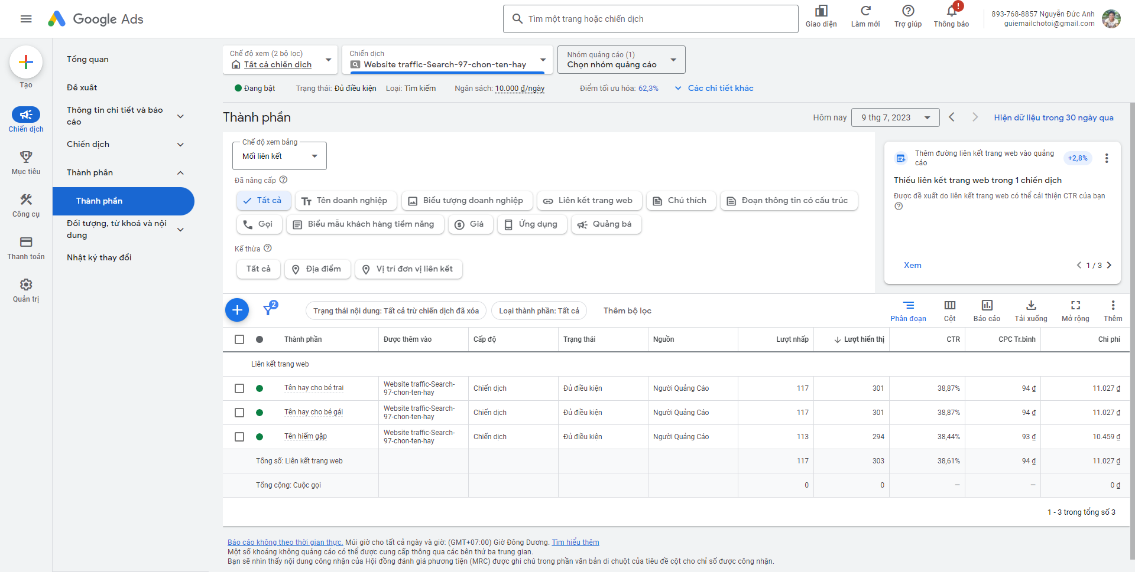Click the campaign search input field
Viewport: 1135px width, 572px height.
[x=650, y=19]
